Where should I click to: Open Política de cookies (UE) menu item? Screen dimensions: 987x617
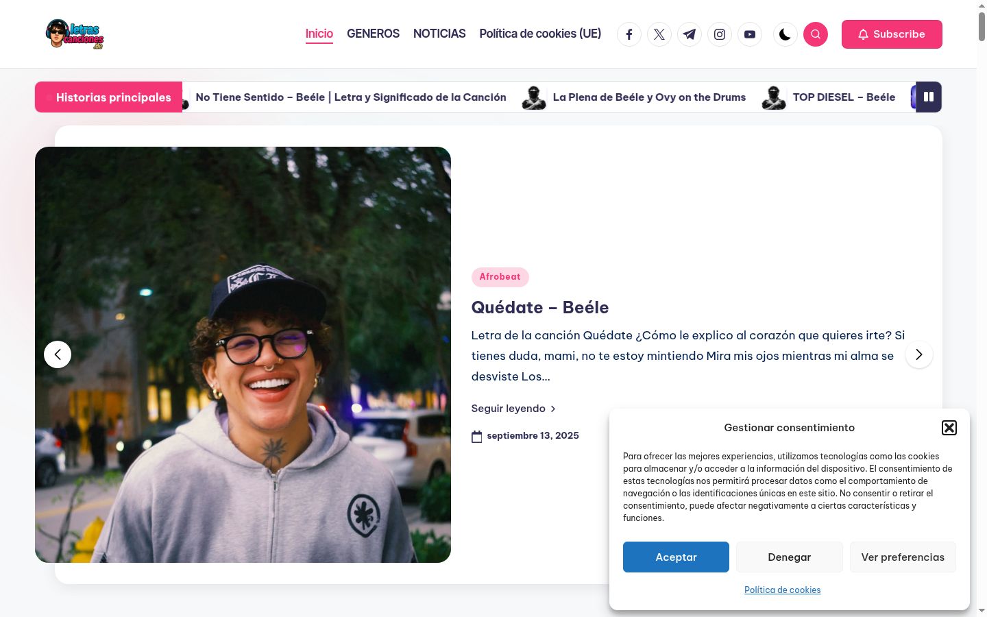click(x=540, y=34)
